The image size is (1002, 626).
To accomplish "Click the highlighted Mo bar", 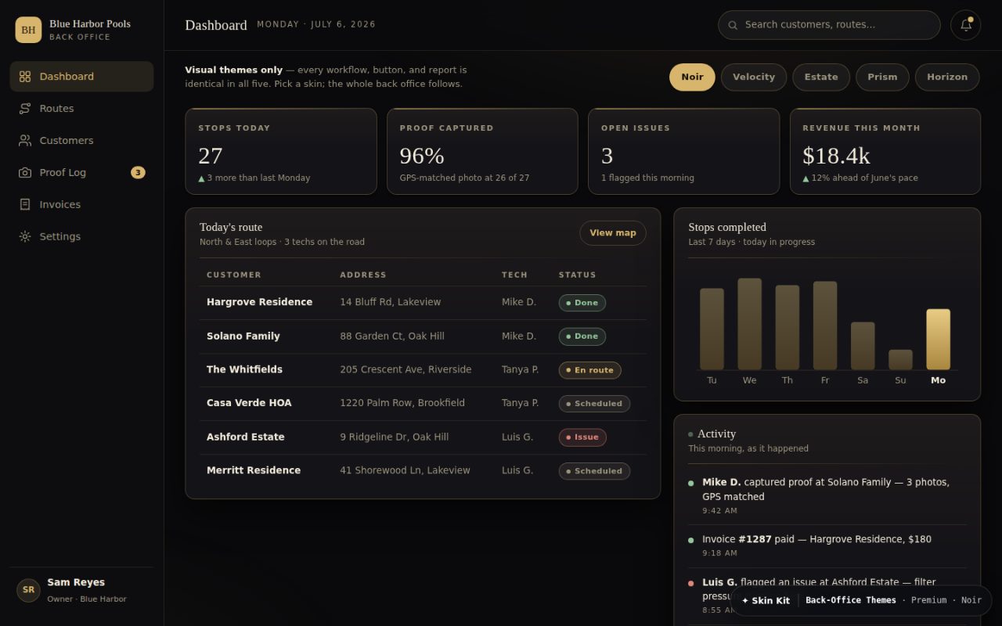I will [938, 340].
